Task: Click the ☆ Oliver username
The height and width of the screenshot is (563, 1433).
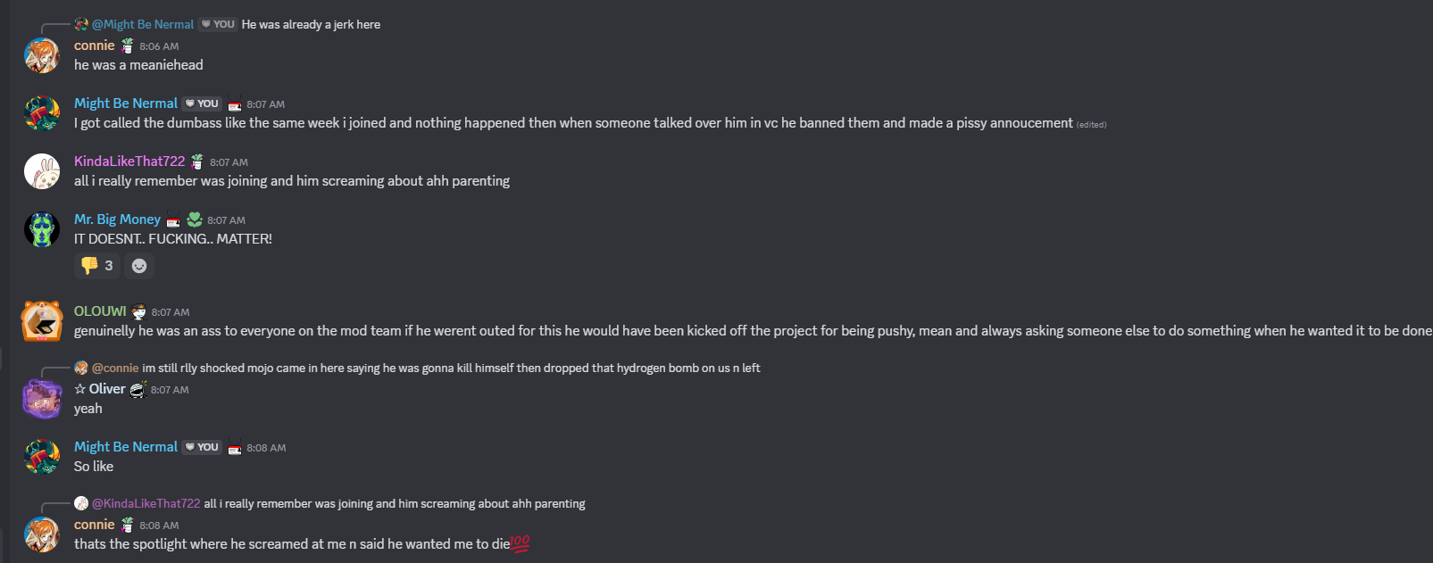Action: tap(100, 389)
